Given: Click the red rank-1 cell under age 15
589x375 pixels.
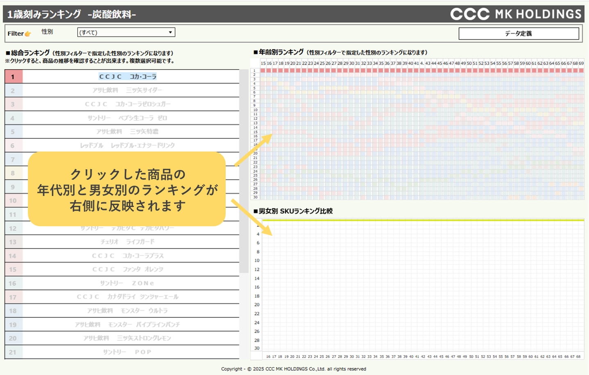Looking at the screenshot, I should coord(263,70).
